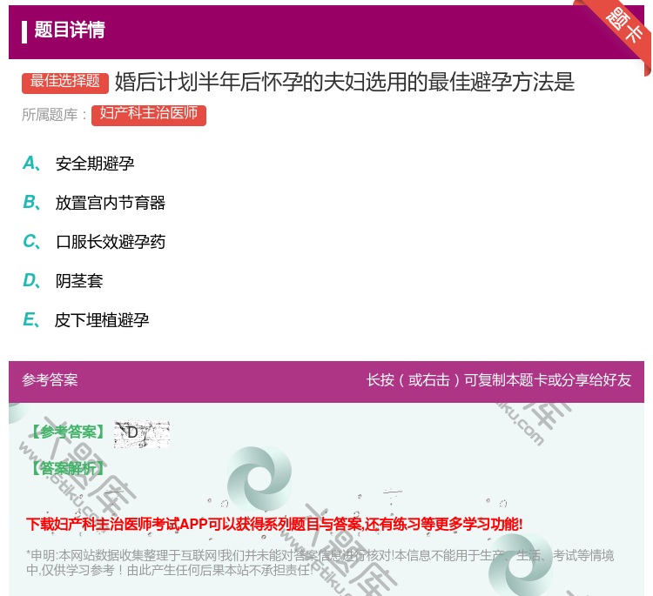
Task: Click the question text 婚后计划半年后怀孕
Action: coord(345,82)
